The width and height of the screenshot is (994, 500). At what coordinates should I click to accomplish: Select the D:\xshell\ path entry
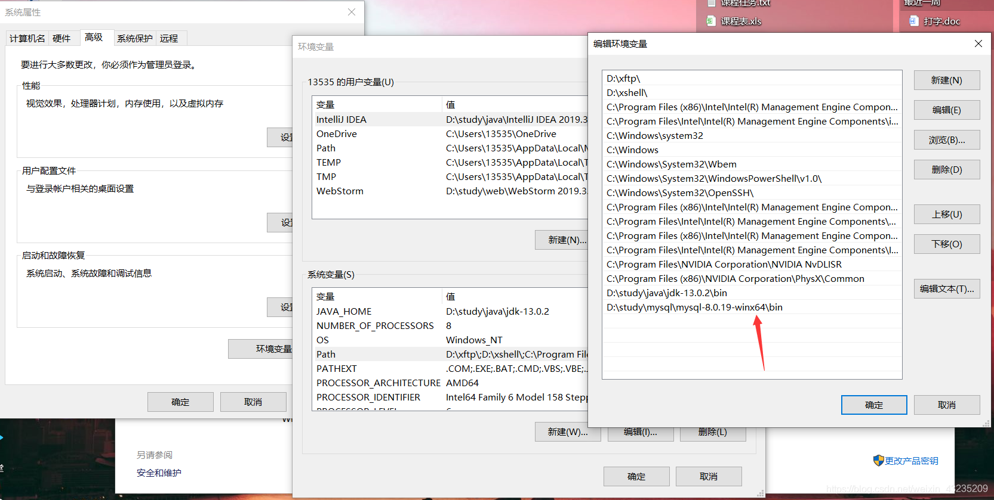752,93
